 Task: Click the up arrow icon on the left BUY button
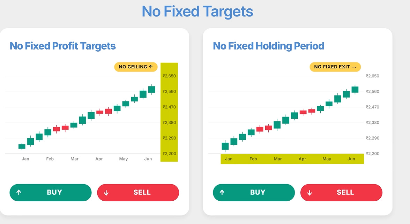(x=18, y=193)
